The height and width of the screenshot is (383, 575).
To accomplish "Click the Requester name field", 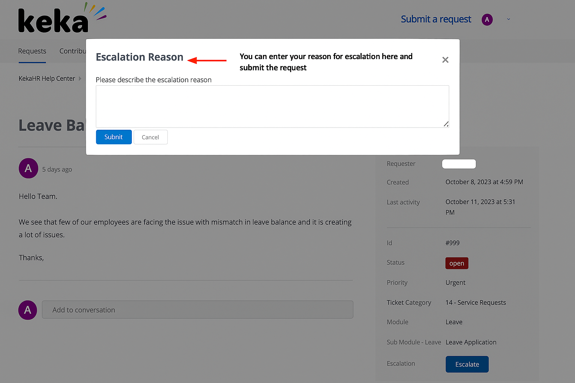I will point(459,164).
